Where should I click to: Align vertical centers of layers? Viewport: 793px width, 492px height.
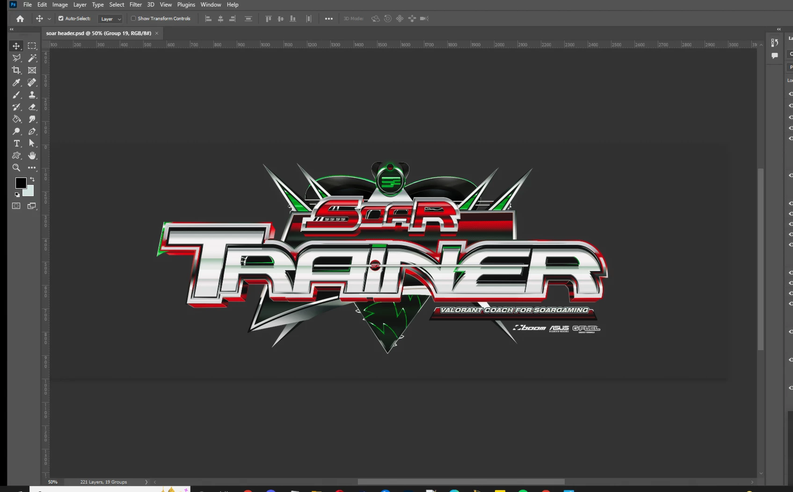(281, 19)
